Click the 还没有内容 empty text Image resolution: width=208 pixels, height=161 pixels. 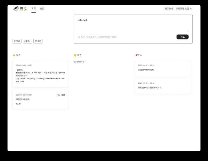coord(79,62)
